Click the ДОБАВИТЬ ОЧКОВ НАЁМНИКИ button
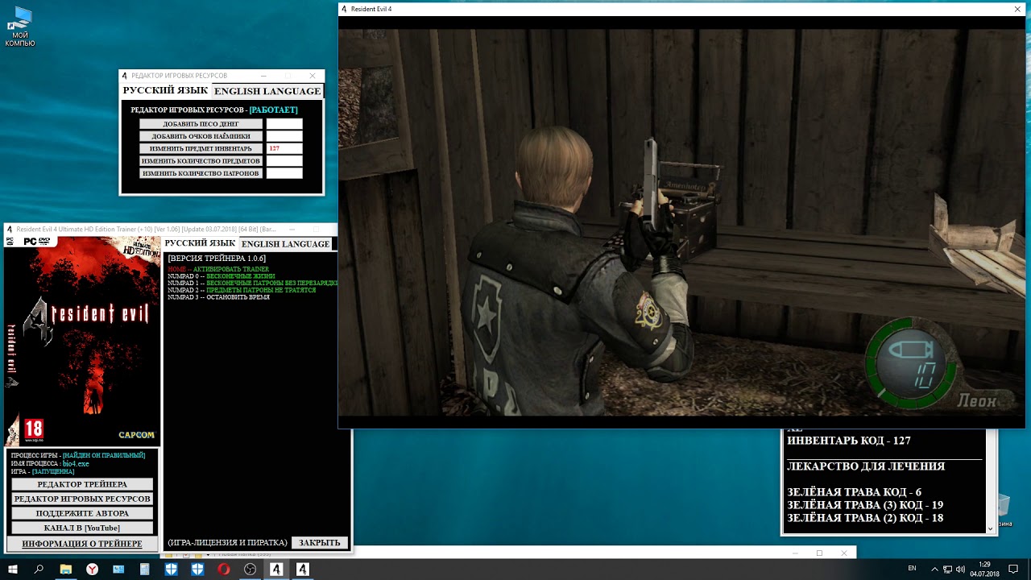1031x580 pixels. pos(201,136)
